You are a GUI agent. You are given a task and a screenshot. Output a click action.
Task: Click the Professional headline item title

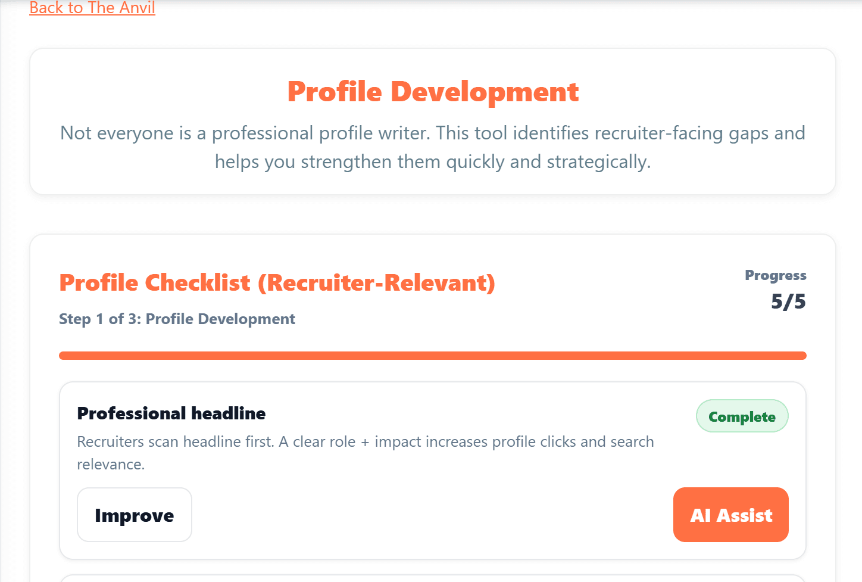(x=171, y=413)
